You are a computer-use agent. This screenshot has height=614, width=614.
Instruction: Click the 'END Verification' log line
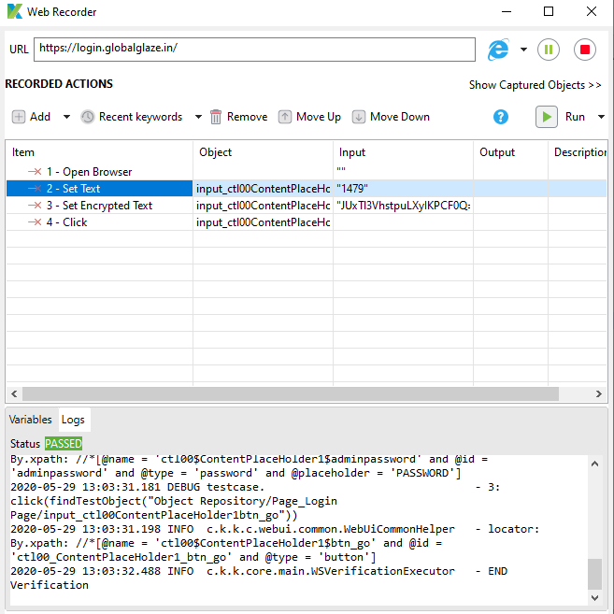pyautogui.click(x=259, y=578)
